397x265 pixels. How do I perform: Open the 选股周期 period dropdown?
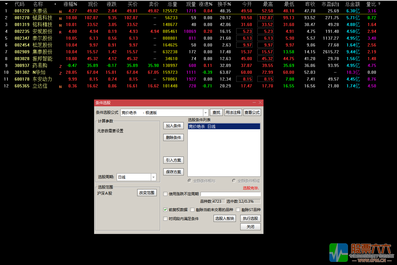(153, 177)
